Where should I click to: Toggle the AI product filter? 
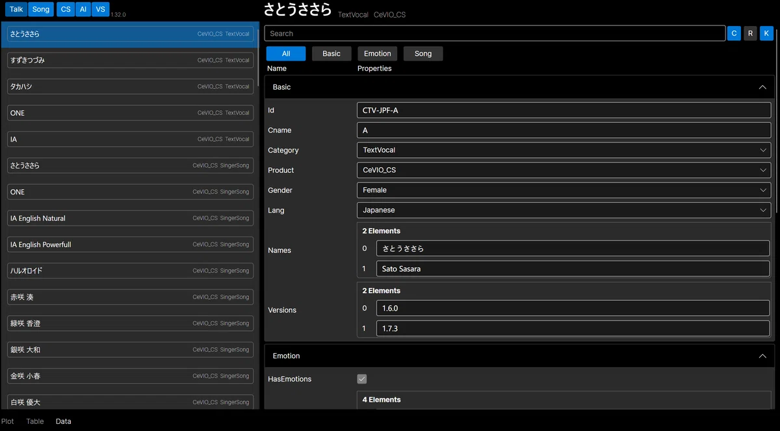click(83, 9)
